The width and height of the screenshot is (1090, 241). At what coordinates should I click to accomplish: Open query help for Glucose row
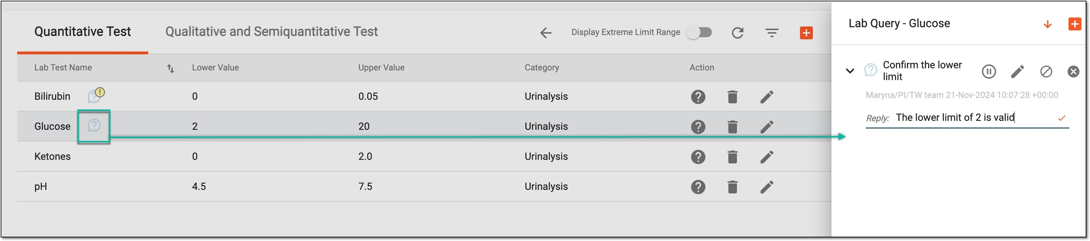click(698, 127)
